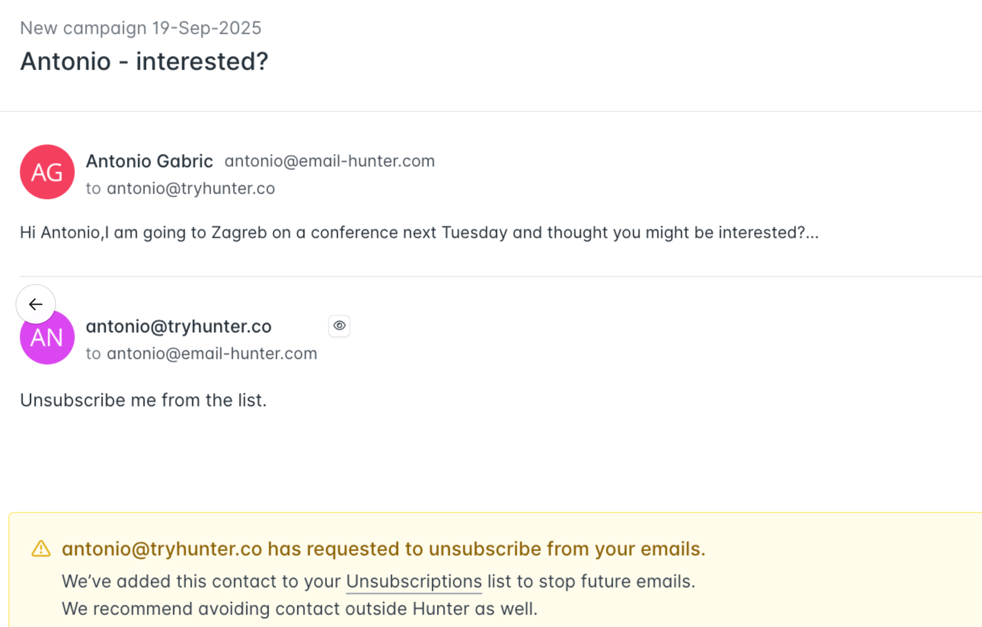Click the "stop future emails" banner text
The width and height of the screenshot is (982, 627).
point(617,582)
